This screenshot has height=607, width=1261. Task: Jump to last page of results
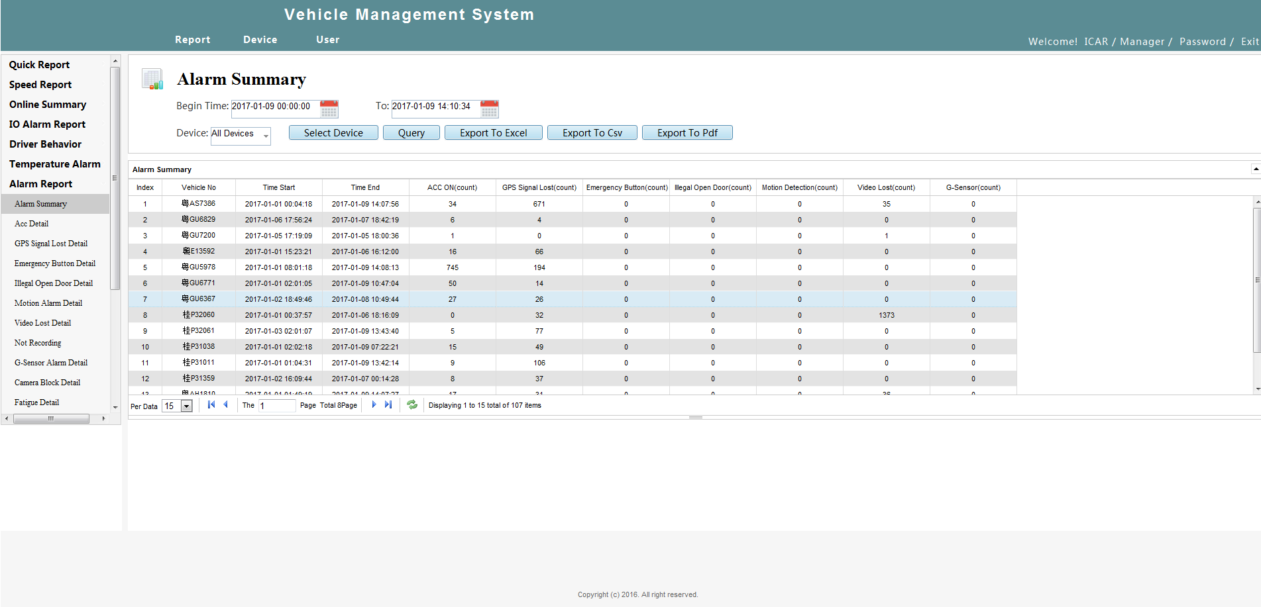[388, 404]
